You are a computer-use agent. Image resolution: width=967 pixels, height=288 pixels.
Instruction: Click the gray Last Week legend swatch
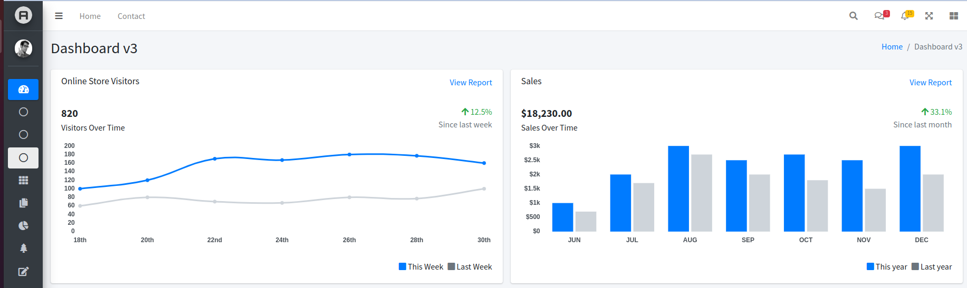point(452,266)
